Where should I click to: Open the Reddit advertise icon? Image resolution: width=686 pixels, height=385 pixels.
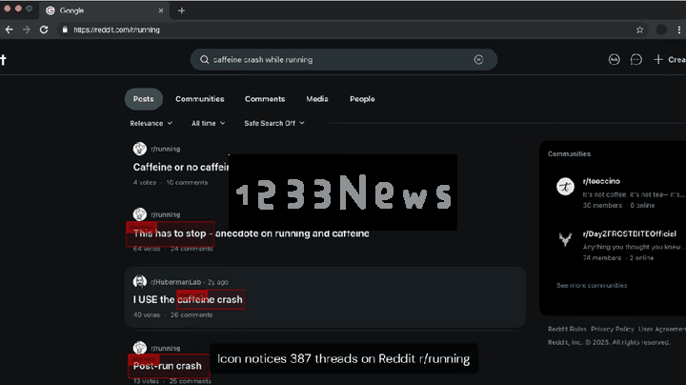pyautogui.click(x=615, y=59)
